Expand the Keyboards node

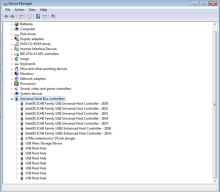[x=12, y=64]
